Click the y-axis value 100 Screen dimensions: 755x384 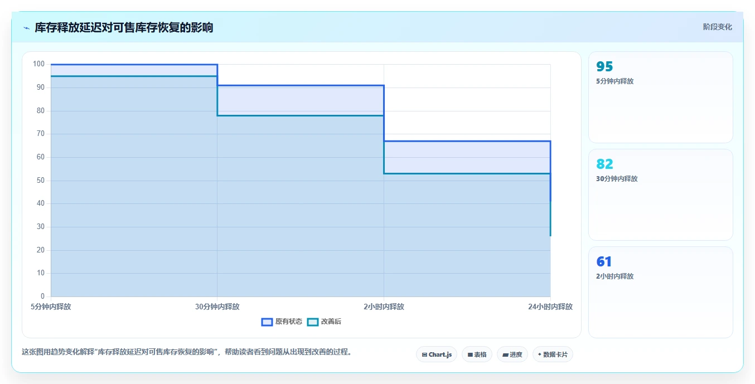(x=38, y=64)
